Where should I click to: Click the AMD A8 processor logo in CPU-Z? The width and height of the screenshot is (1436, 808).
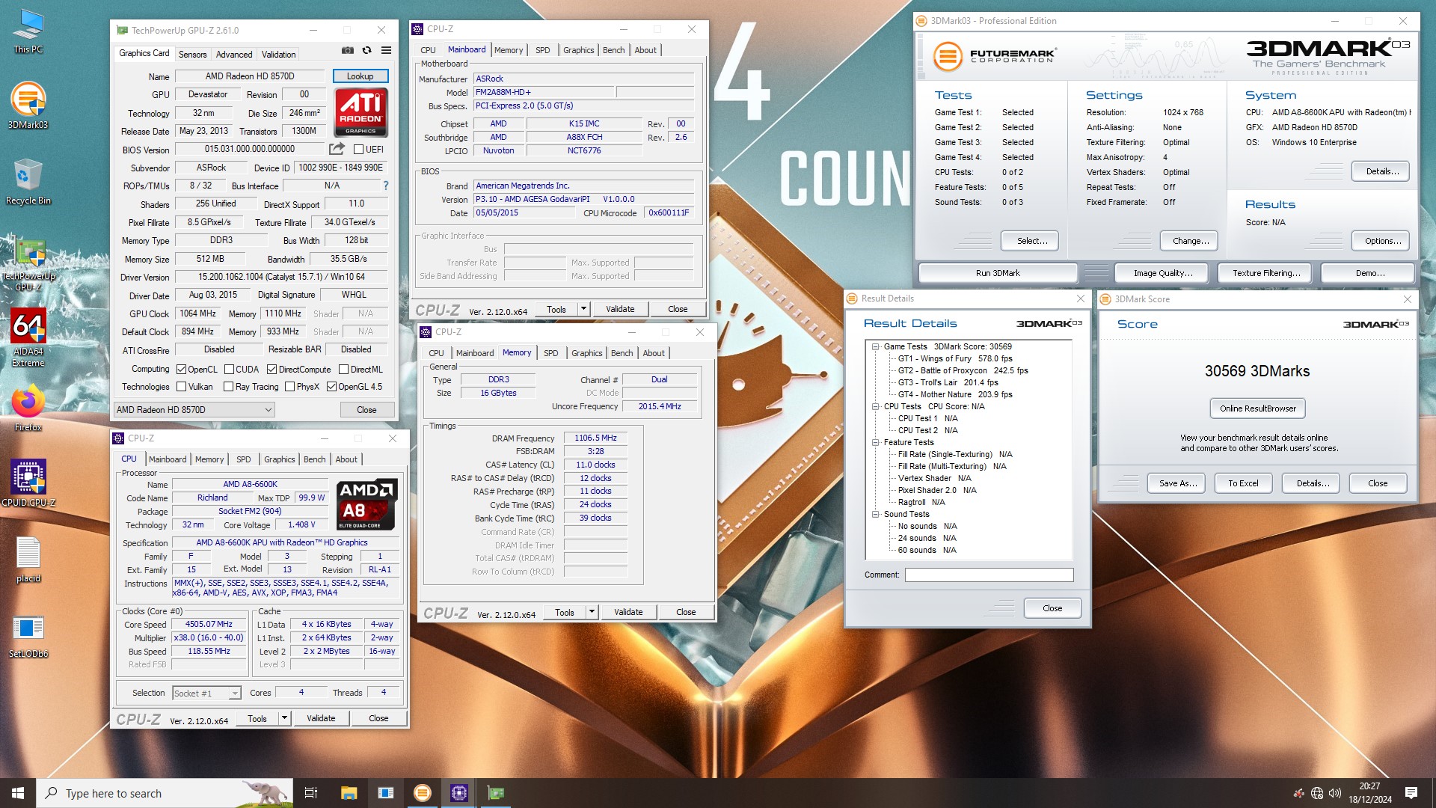point(366,504)
